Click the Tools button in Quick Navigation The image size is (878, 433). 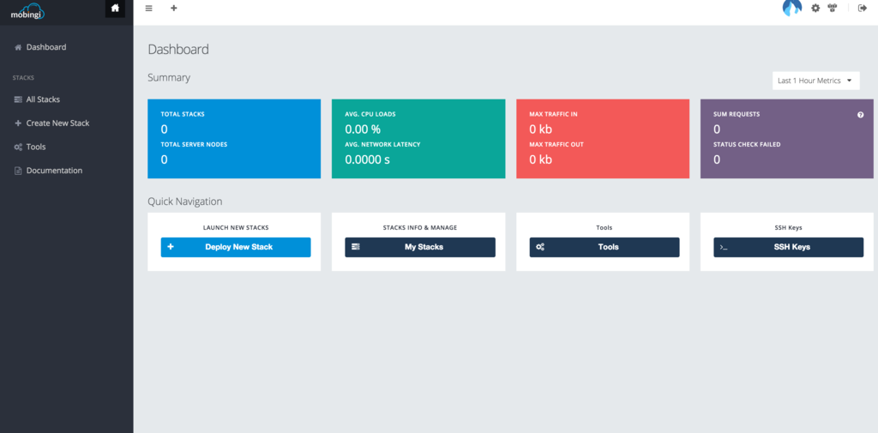tap(604, 247)
